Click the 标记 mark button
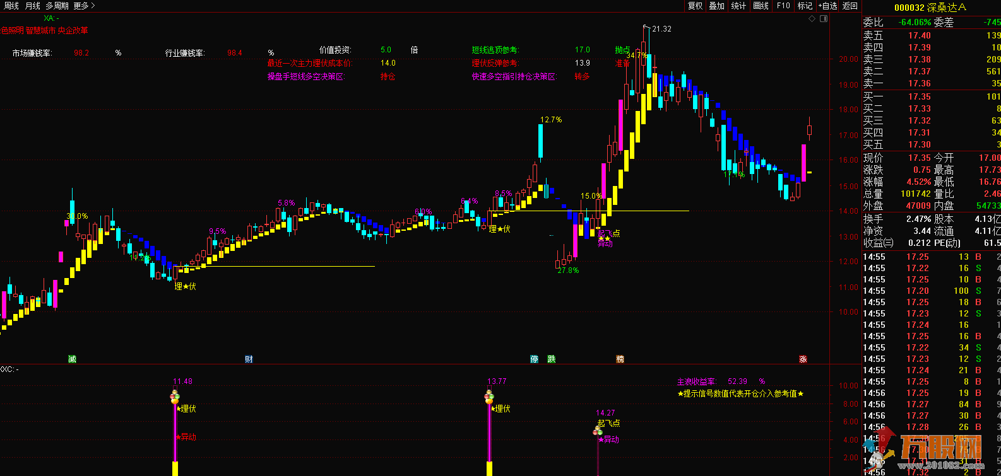Image resolution: width=1001 pixels, height=476 pixels. [x=805, y=6]
